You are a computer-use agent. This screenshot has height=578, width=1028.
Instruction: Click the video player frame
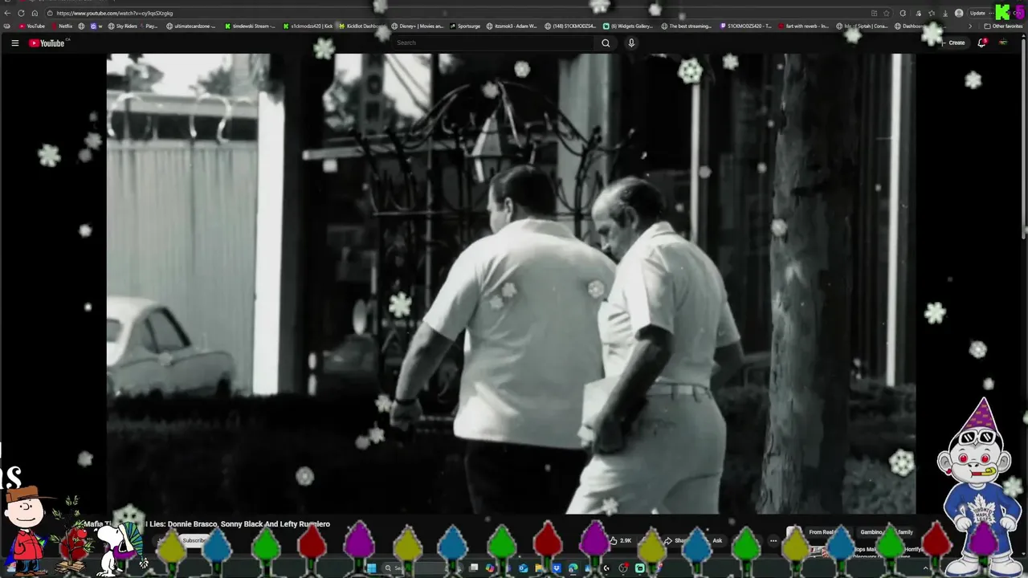(511, 283)
